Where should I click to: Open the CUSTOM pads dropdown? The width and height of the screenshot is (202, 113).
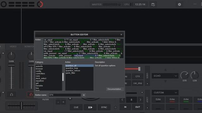coord(165,93)
